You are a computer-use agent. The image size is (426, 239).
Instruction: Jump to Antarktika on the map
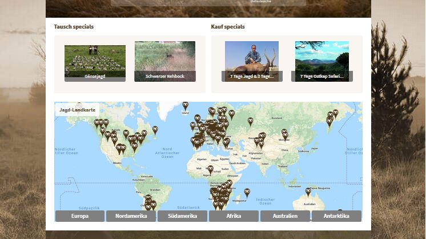[336, 216]
